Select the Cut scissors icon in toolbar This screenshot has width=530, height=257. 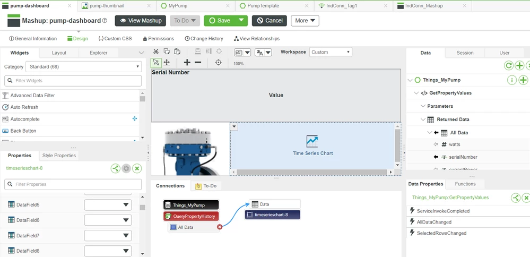pos(156,52)
